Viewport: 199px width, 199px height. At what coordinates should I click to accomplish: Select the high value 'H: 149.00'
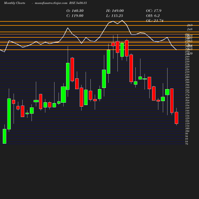point(115,11)
